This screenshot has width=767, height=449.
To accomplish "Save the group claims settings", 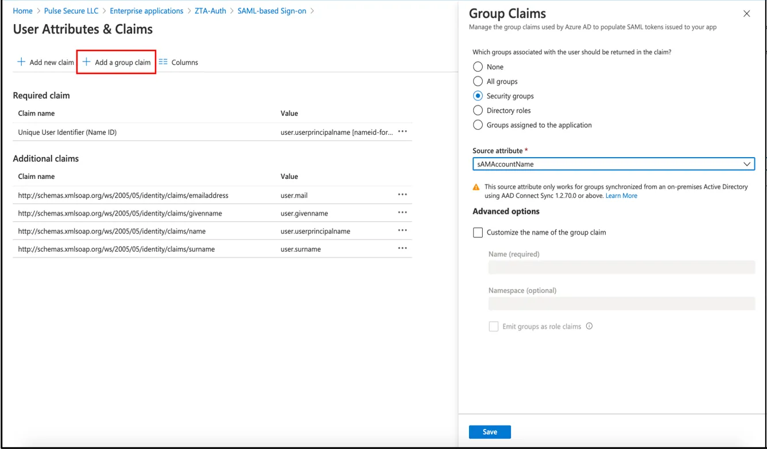I will (490, 432).
